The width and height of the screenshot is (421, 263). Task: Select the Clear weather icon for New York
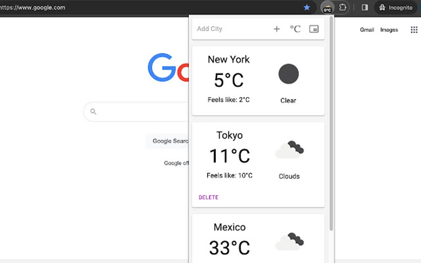(288, 74)
